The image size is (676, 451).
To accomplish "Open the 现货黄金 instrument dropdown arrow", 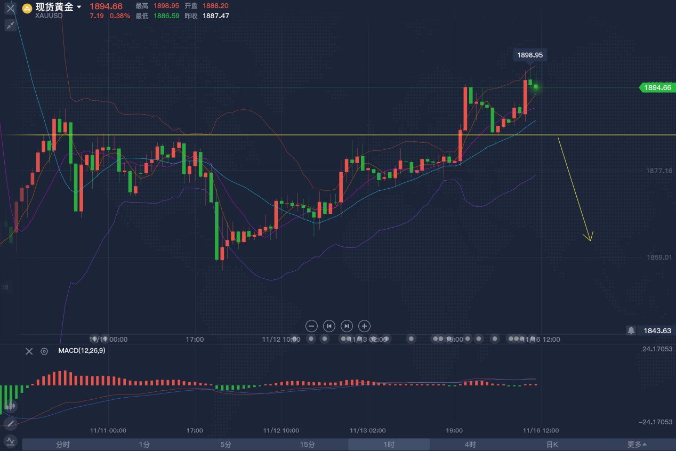I will coord(79,7).
